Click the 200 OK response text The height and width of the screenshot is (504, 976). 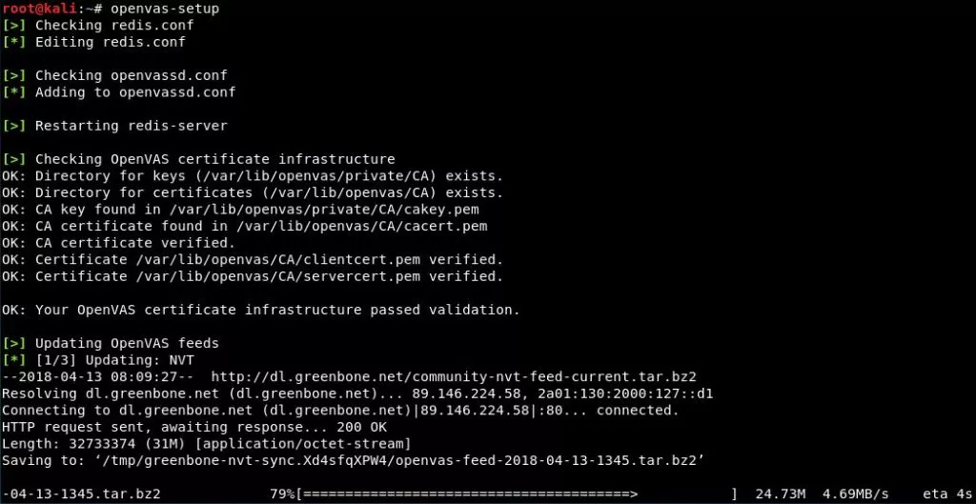361,428
